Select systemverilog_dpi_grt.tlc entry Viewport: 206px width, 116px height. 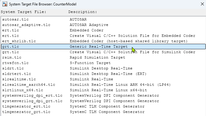pos(103,101)
